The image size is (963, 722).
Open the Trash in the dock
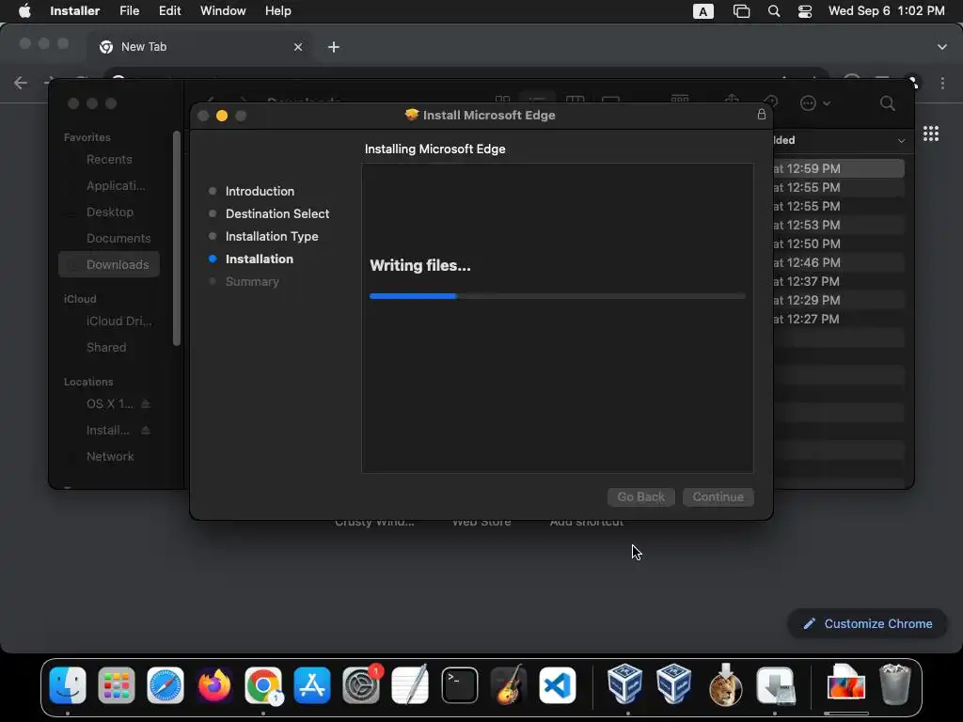click(x=895, y=684)
